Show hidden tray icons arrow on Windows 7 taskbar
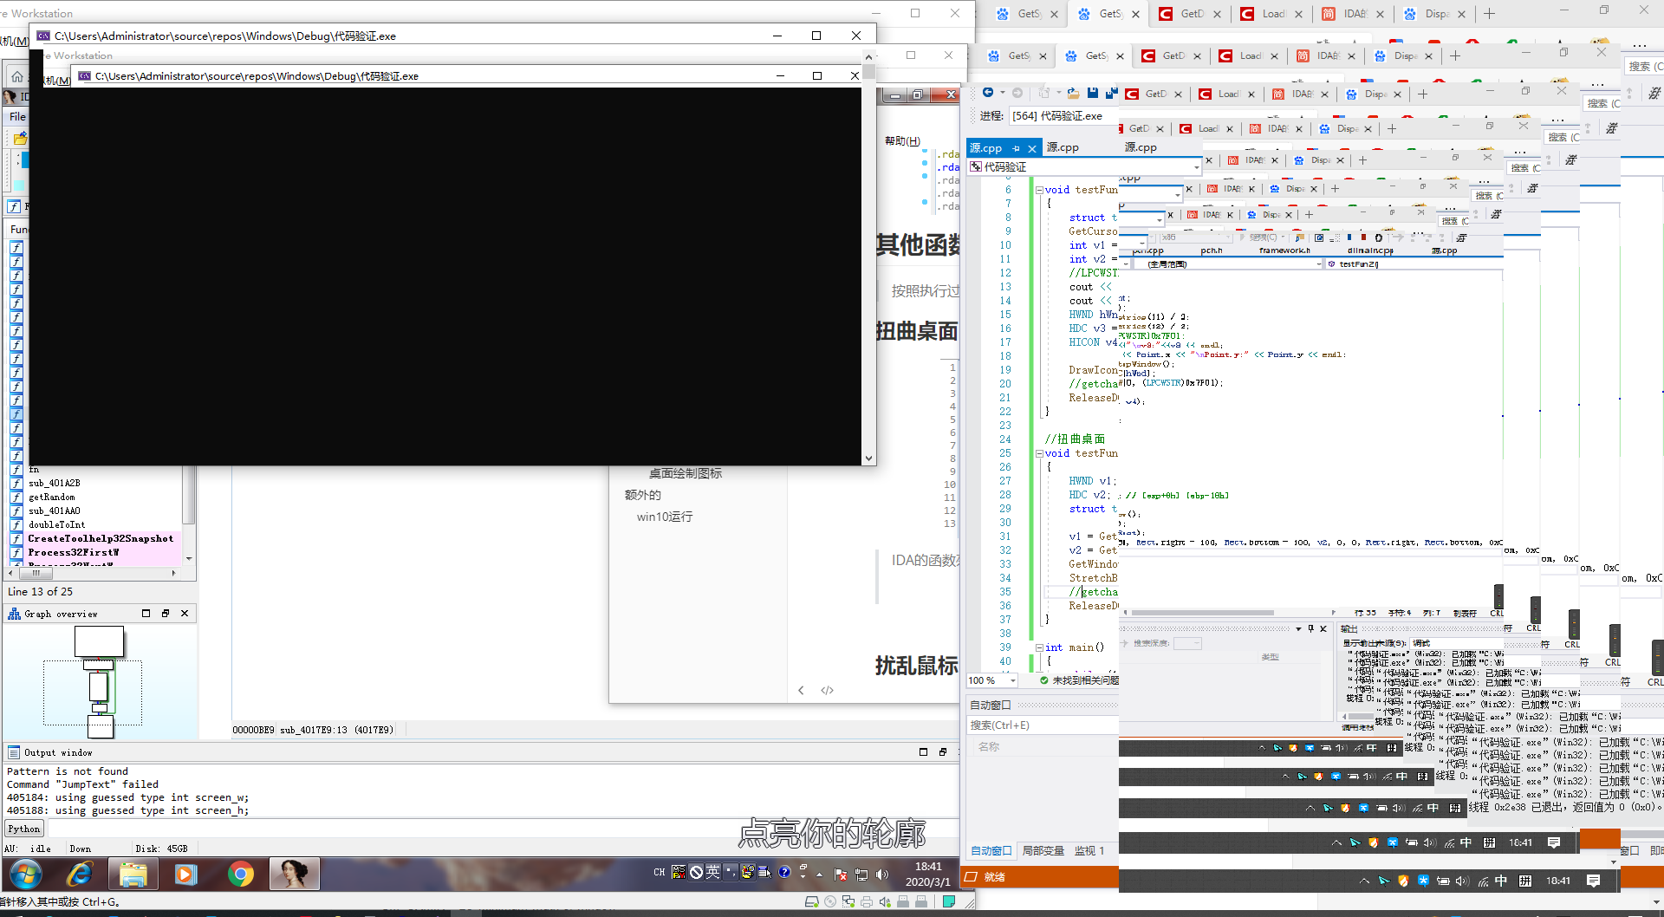The width and height of the screenshot is (1664, 917). [819, 875]
